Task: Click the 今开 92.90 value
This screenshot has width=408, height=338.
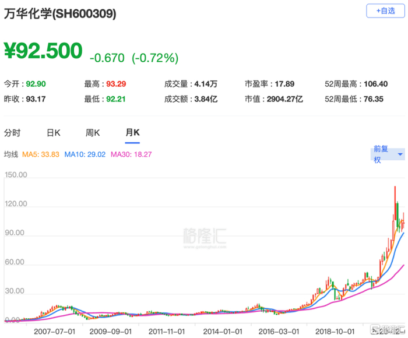Action: point(36,84)
